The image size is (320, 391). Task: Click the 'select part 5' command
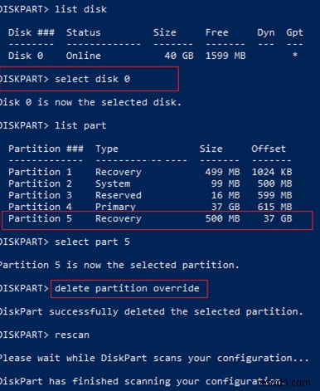(x=92, y=242)
